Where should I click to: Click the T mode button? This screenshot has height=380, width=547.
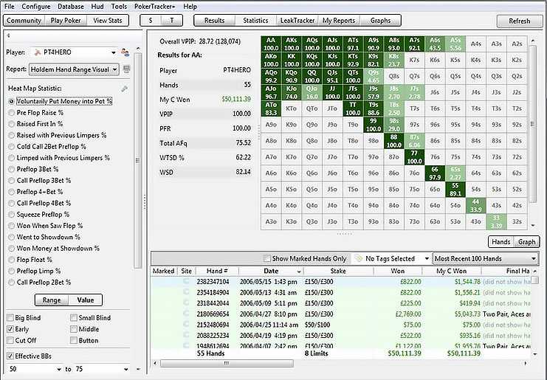172,20
